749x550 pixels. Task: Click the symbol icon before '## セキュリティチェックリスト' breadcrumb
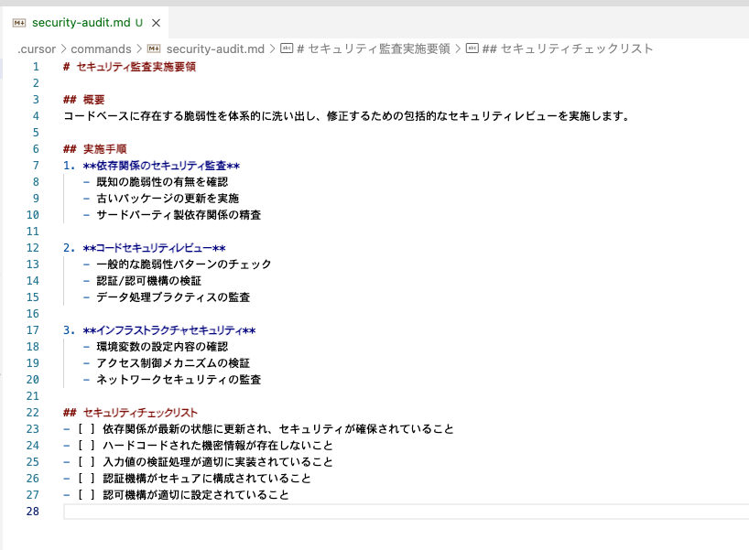coord(472,49)
